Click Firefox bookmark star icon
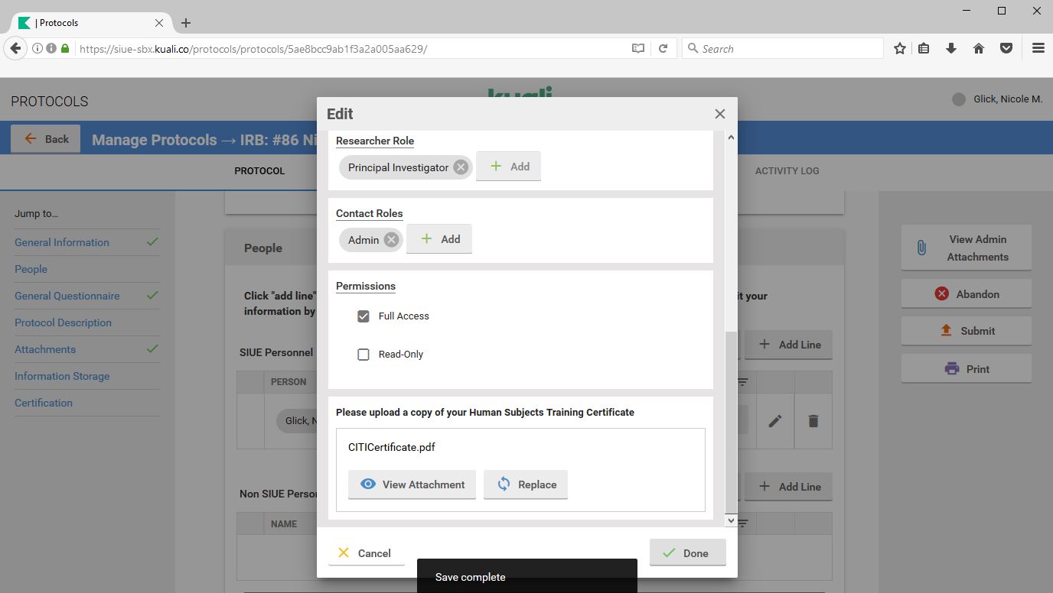Screen dimensions: 1053x593 tap(900, 48)
